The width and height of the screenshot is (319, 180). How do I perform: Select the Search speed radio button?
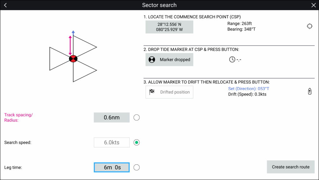(137, 142)
